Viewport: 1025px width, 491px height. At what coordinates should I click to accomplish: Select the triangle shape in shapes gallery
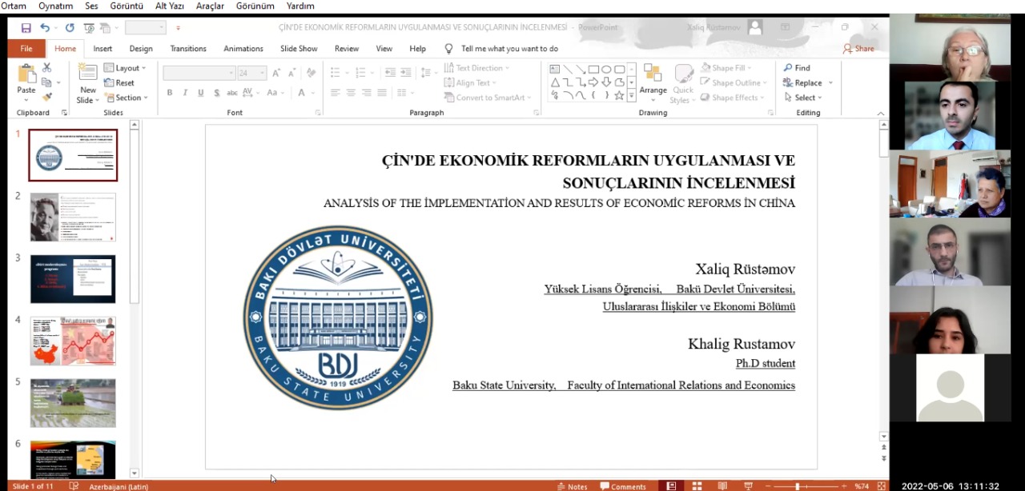coord(555,82)
